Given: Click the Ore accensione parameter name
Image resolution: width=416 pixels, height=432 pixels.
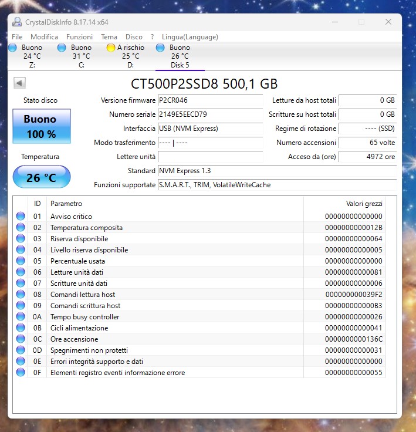Looking at the screenshot, I should (x=74, y=339).
